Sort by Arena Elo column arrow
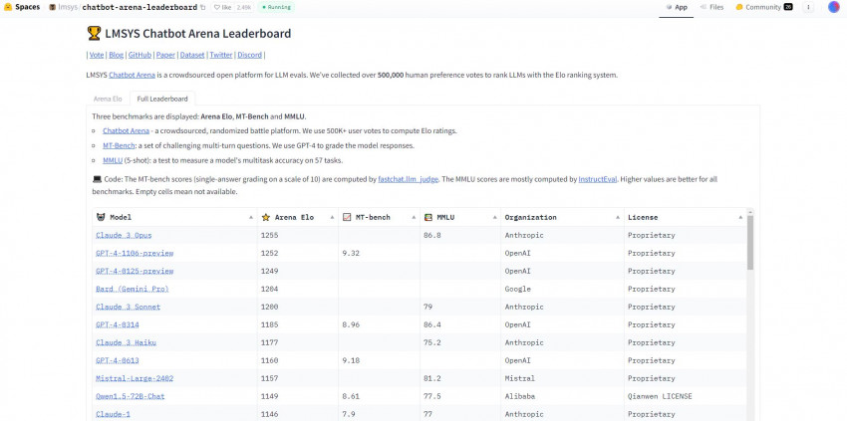The image size is (847, 421). click(332, 217)
